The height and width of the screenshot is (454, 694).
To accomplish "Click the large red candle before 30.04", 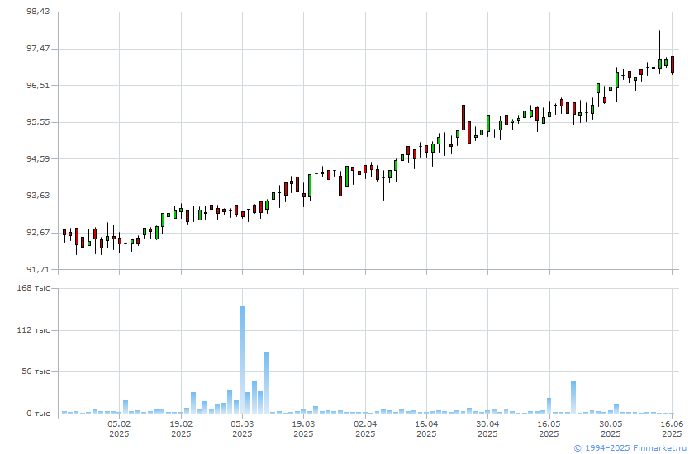I will click(463, 117).
